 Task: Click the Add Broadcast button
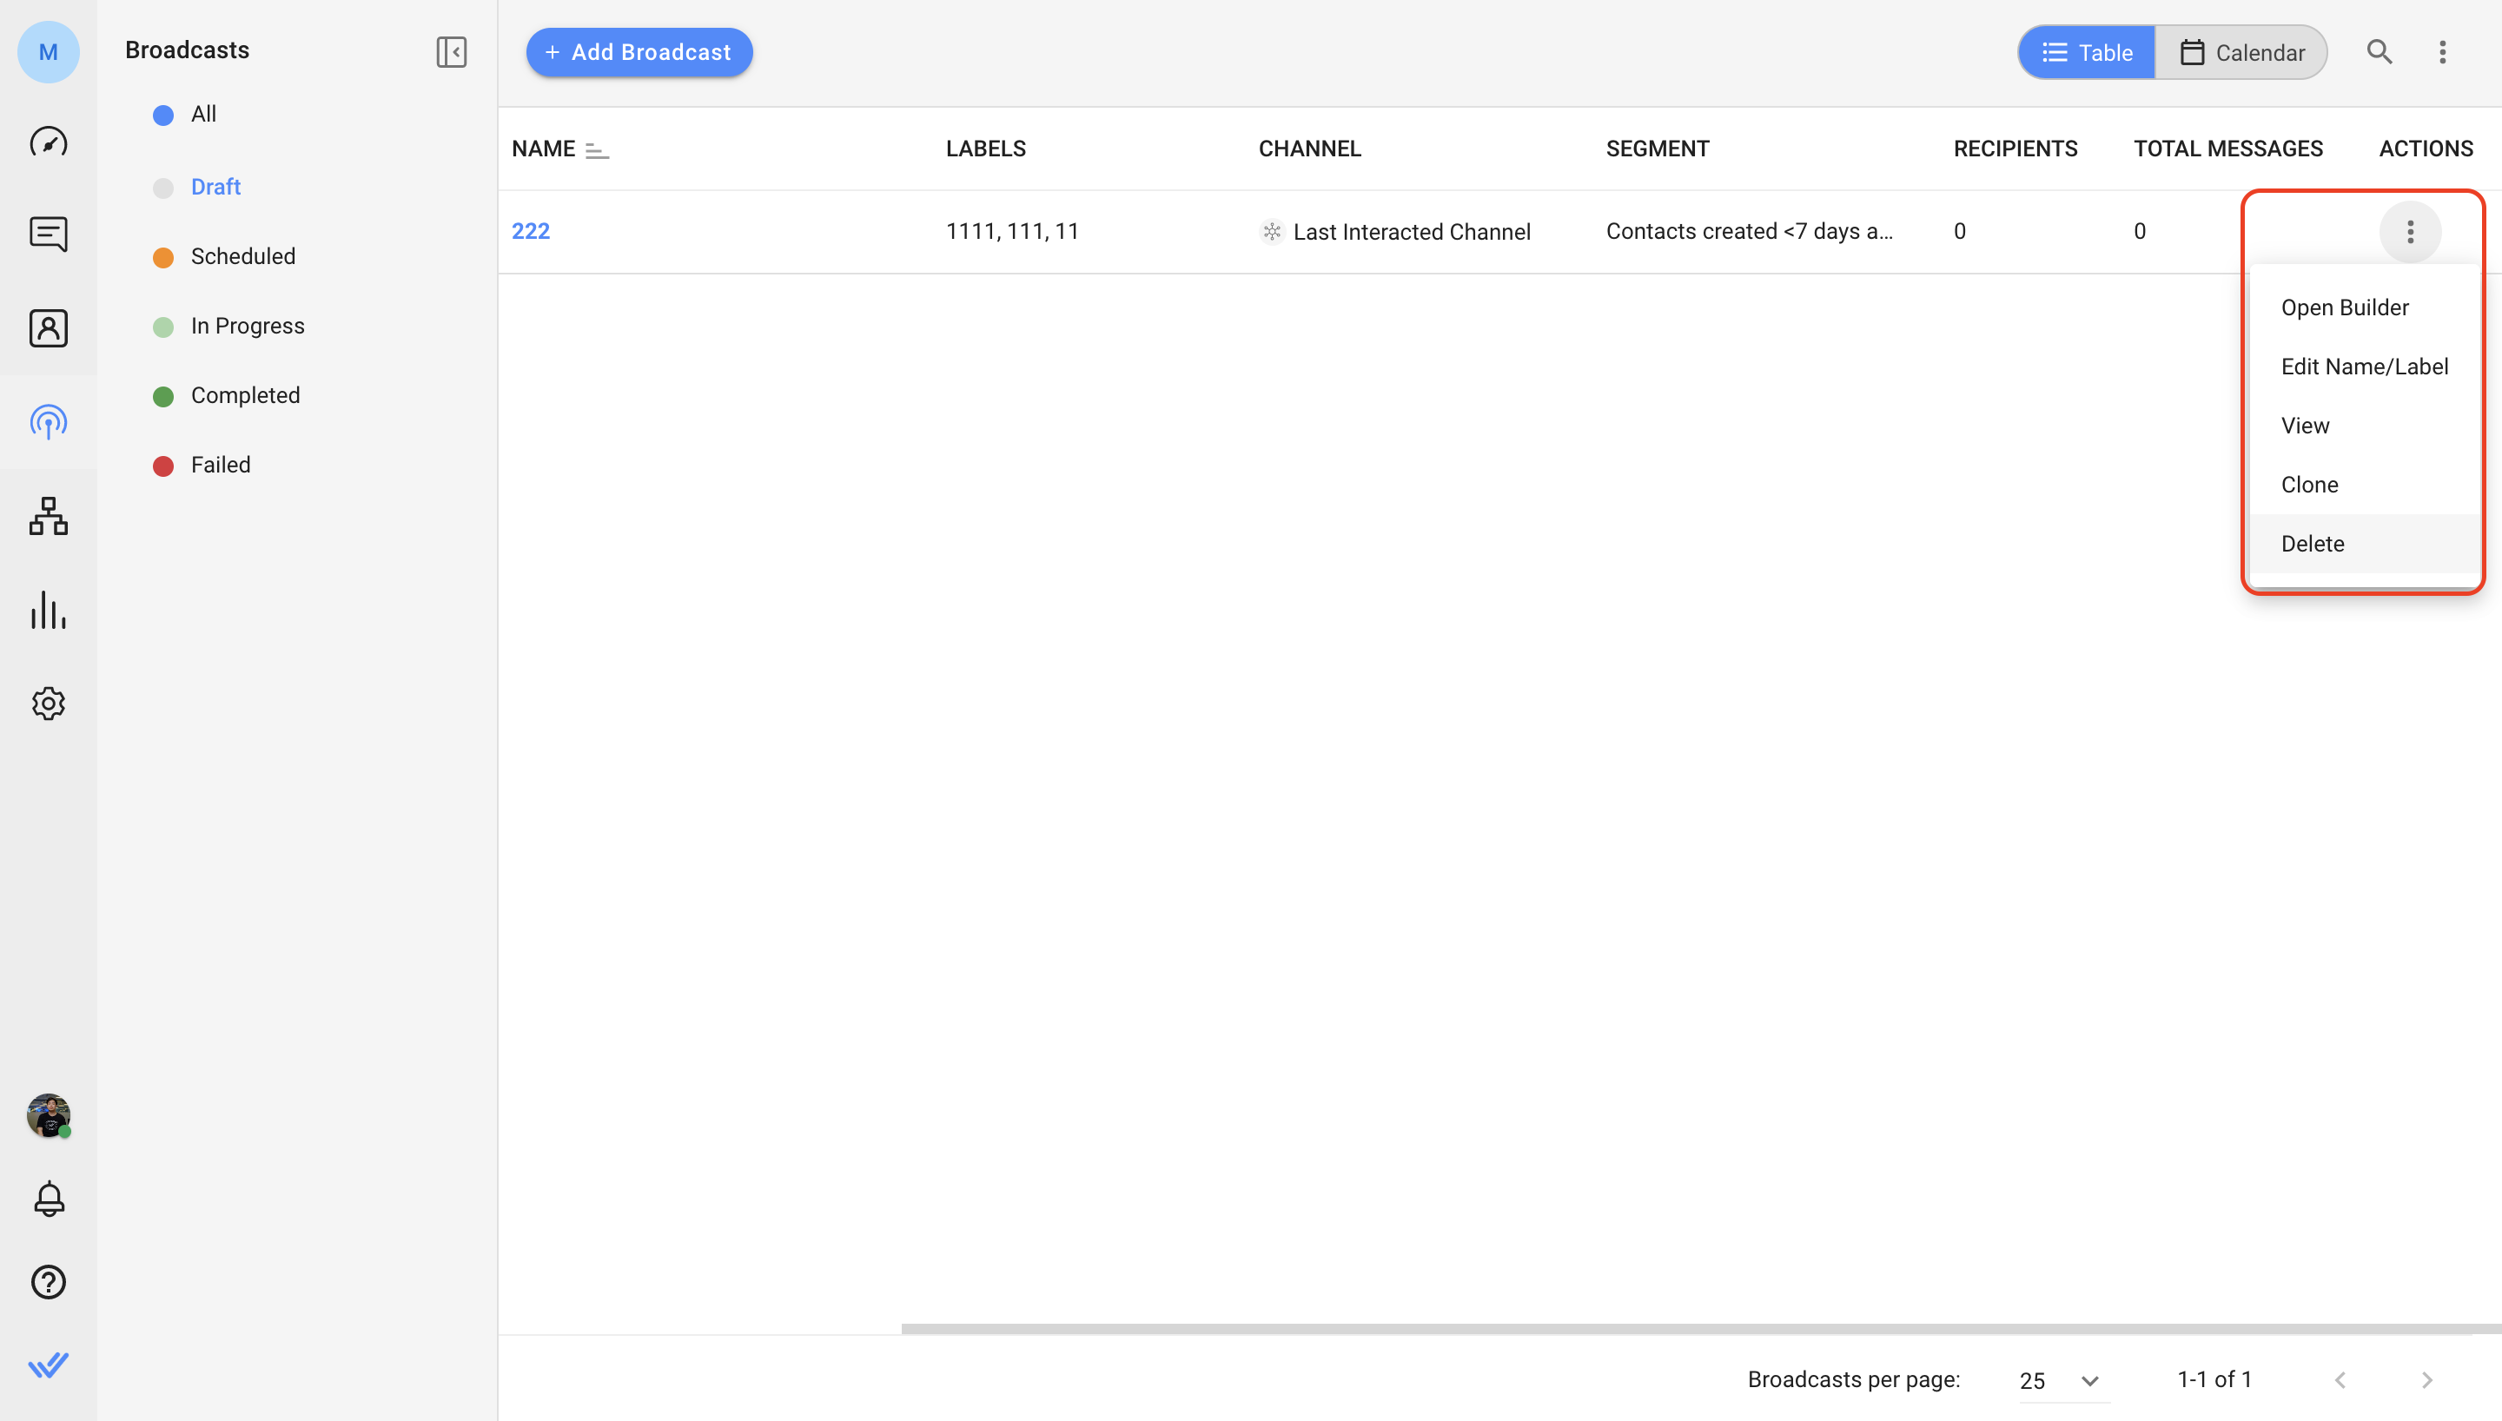639,53
